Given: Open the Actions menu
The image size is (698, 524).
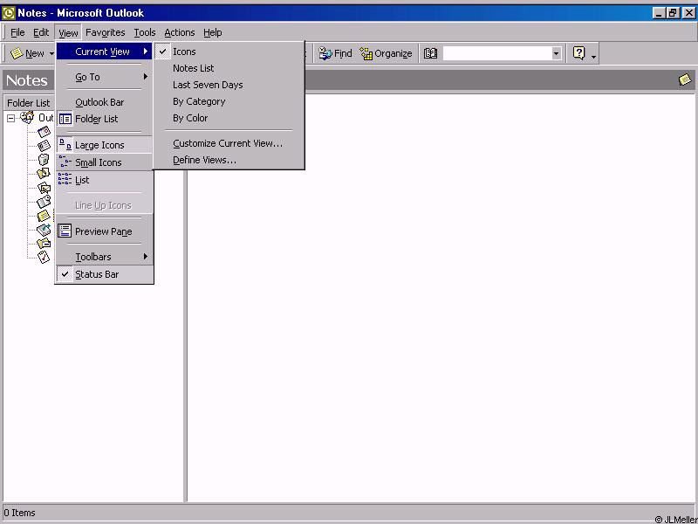Looking at the screenshot, I should pos(180,32).
